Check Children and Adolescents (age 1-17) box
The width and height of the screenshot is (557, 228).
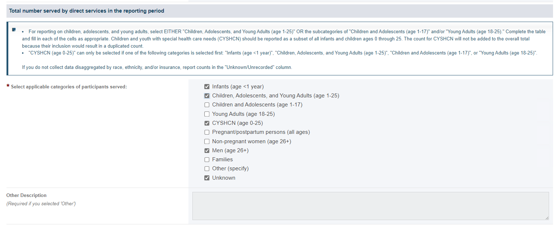click(207, 105)
